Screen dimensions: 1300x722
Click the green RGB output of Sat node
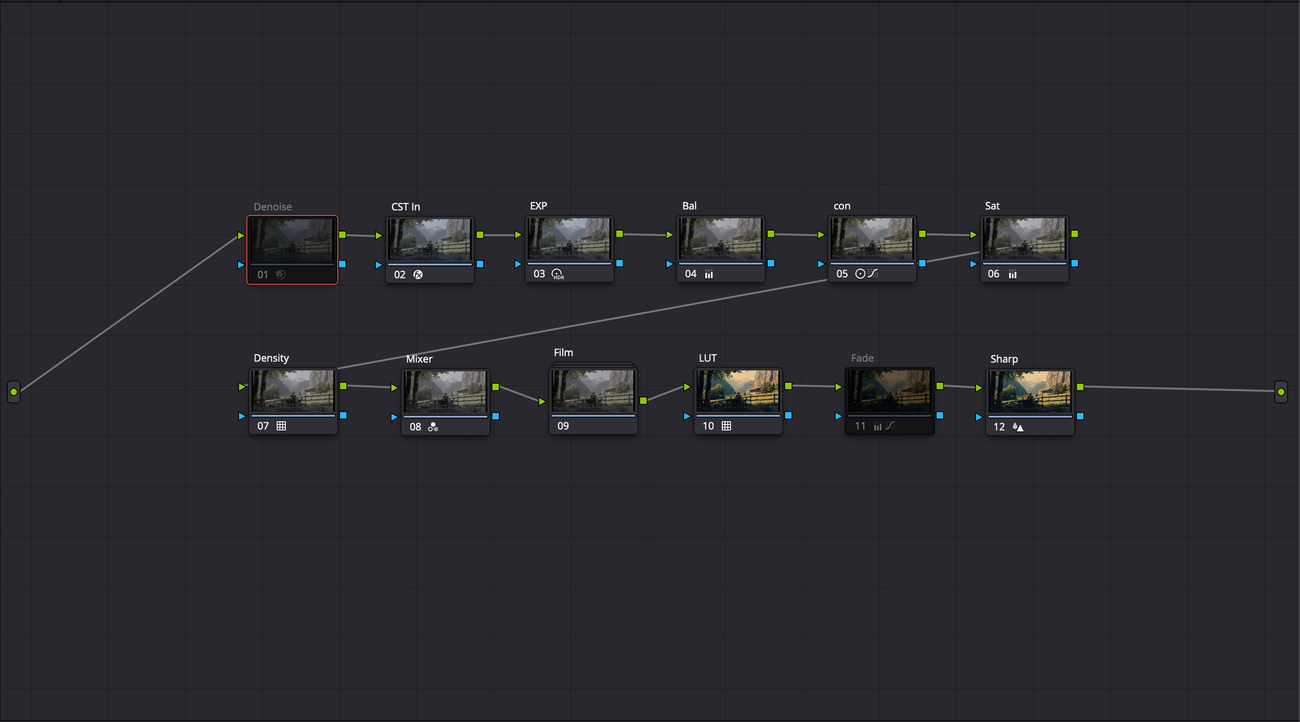pyautogui.click(x=1075, y=234)
